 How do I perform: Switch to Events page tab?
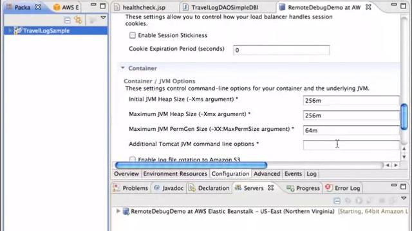294,174
